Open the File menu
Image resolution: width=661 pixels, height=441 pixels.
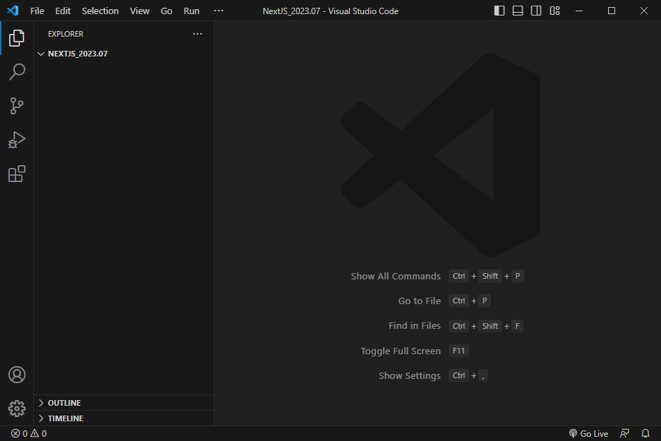(x=37, y=11)
